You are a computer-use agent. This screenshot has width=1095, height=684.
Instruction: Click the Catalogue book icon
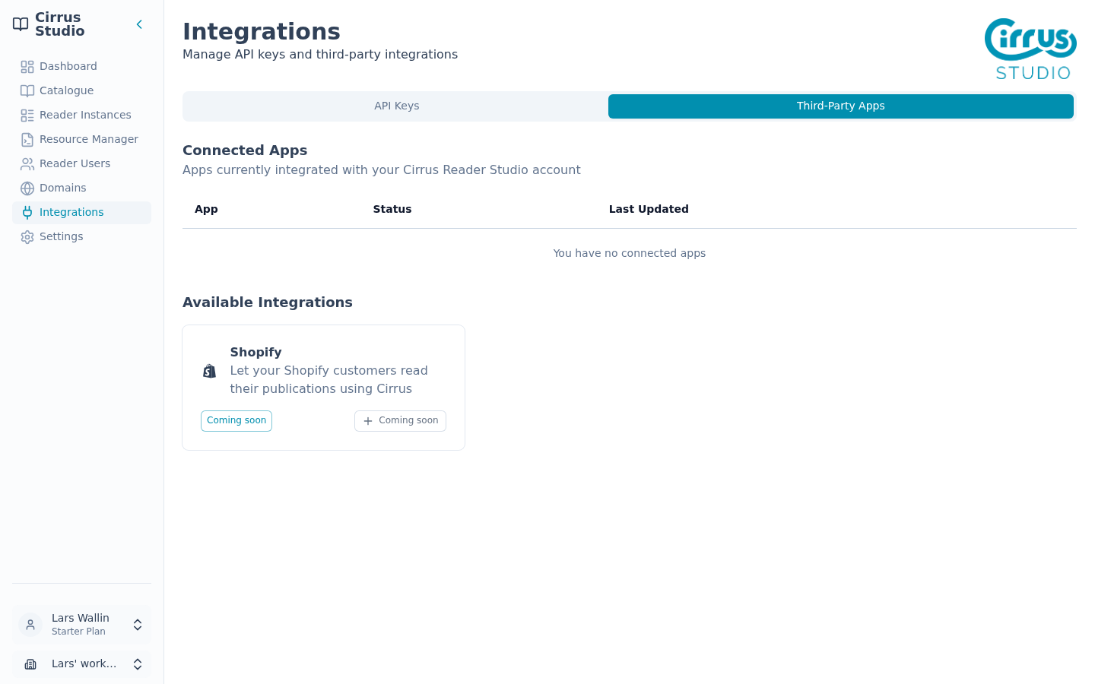coord(27,91)
